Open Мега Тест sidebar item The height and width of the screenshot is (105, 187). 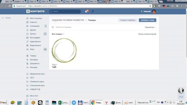click(x=34, y=96)
